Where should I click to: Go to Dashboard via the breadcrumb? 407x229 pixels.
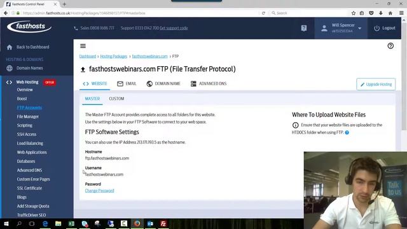click(88, 57)
